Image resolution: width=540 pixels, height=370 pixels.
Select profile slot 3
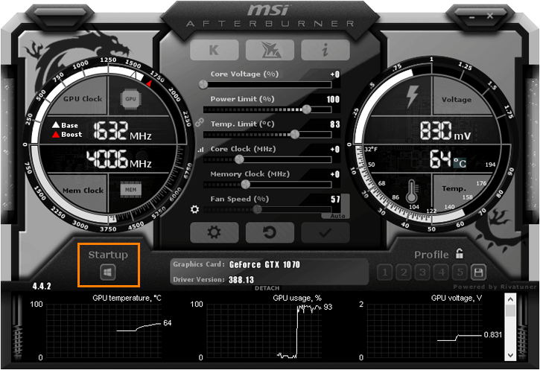click(x=422, y=272)
